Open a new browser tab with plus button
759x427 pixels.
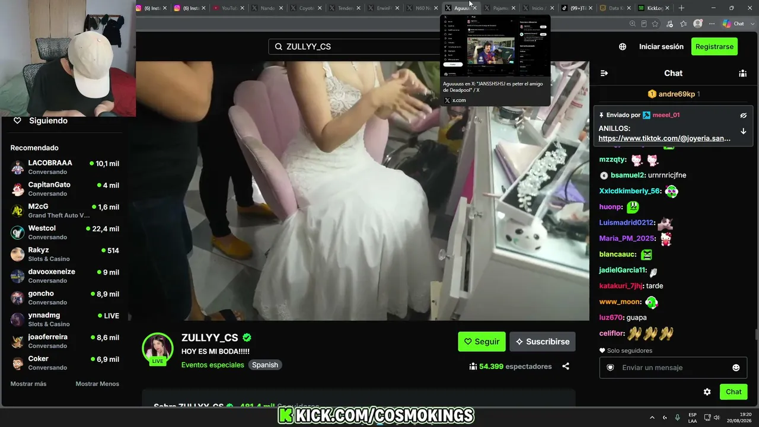click(681, 8)
